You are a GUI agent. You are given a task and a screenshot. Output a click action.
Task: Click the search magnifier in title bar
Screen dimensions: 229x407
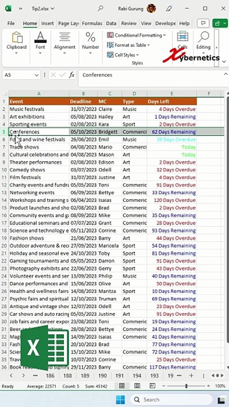(x=100, y=8)
